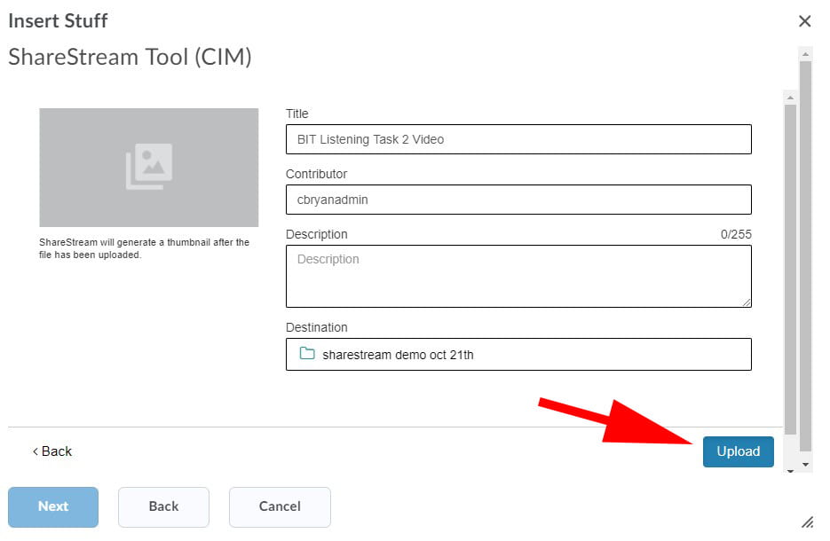Click the thumbnail placeholder image

pyautogui.click(x=149, y=168)
